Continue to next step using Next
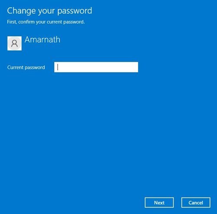Viewport: 217px width, 214px height. (x=159, y=203)
